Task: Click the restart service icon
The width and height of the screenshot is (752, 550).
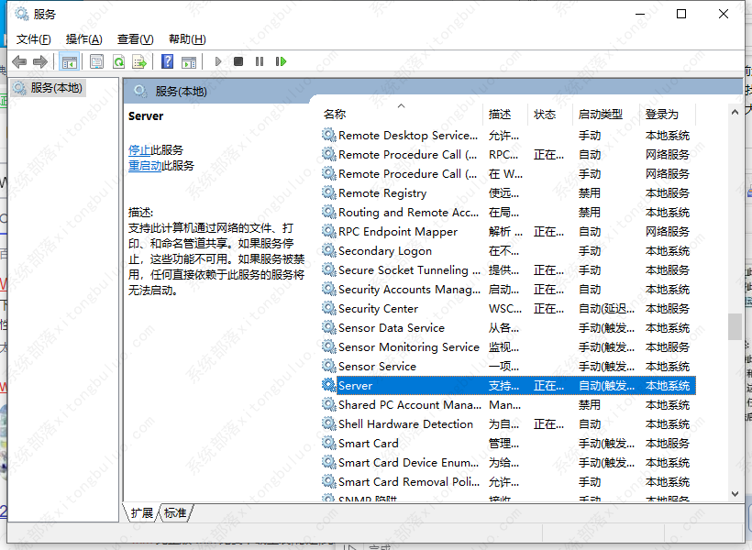Action: pos(282,61)
